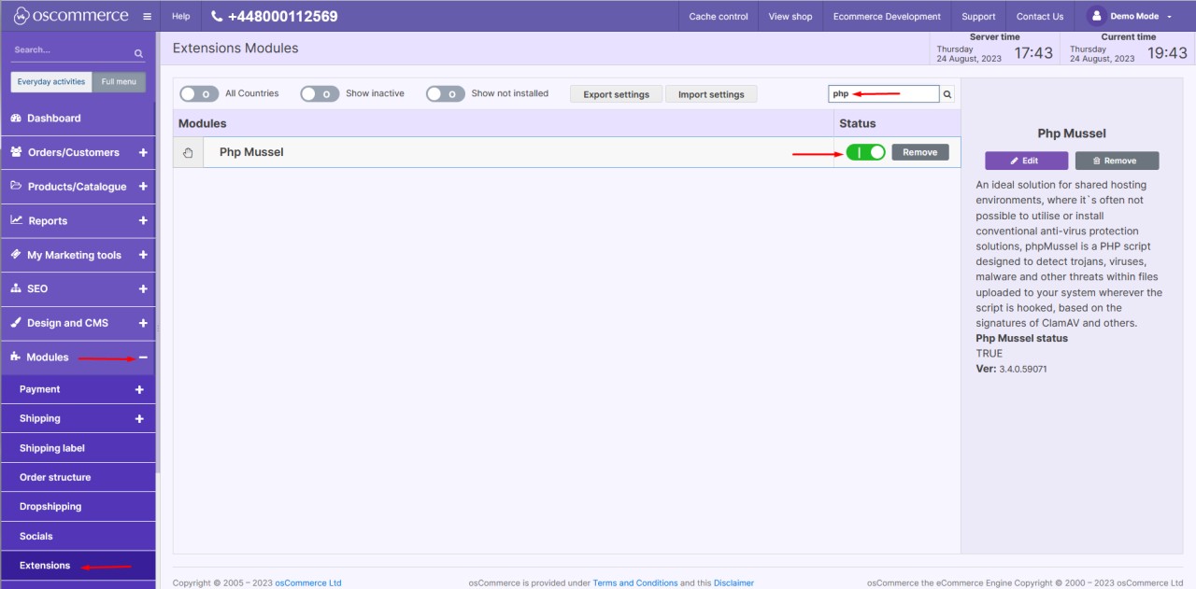Toggle the hamburger menu icon
The width and height of the screenshot is (1196, 589).
point(147,17)
